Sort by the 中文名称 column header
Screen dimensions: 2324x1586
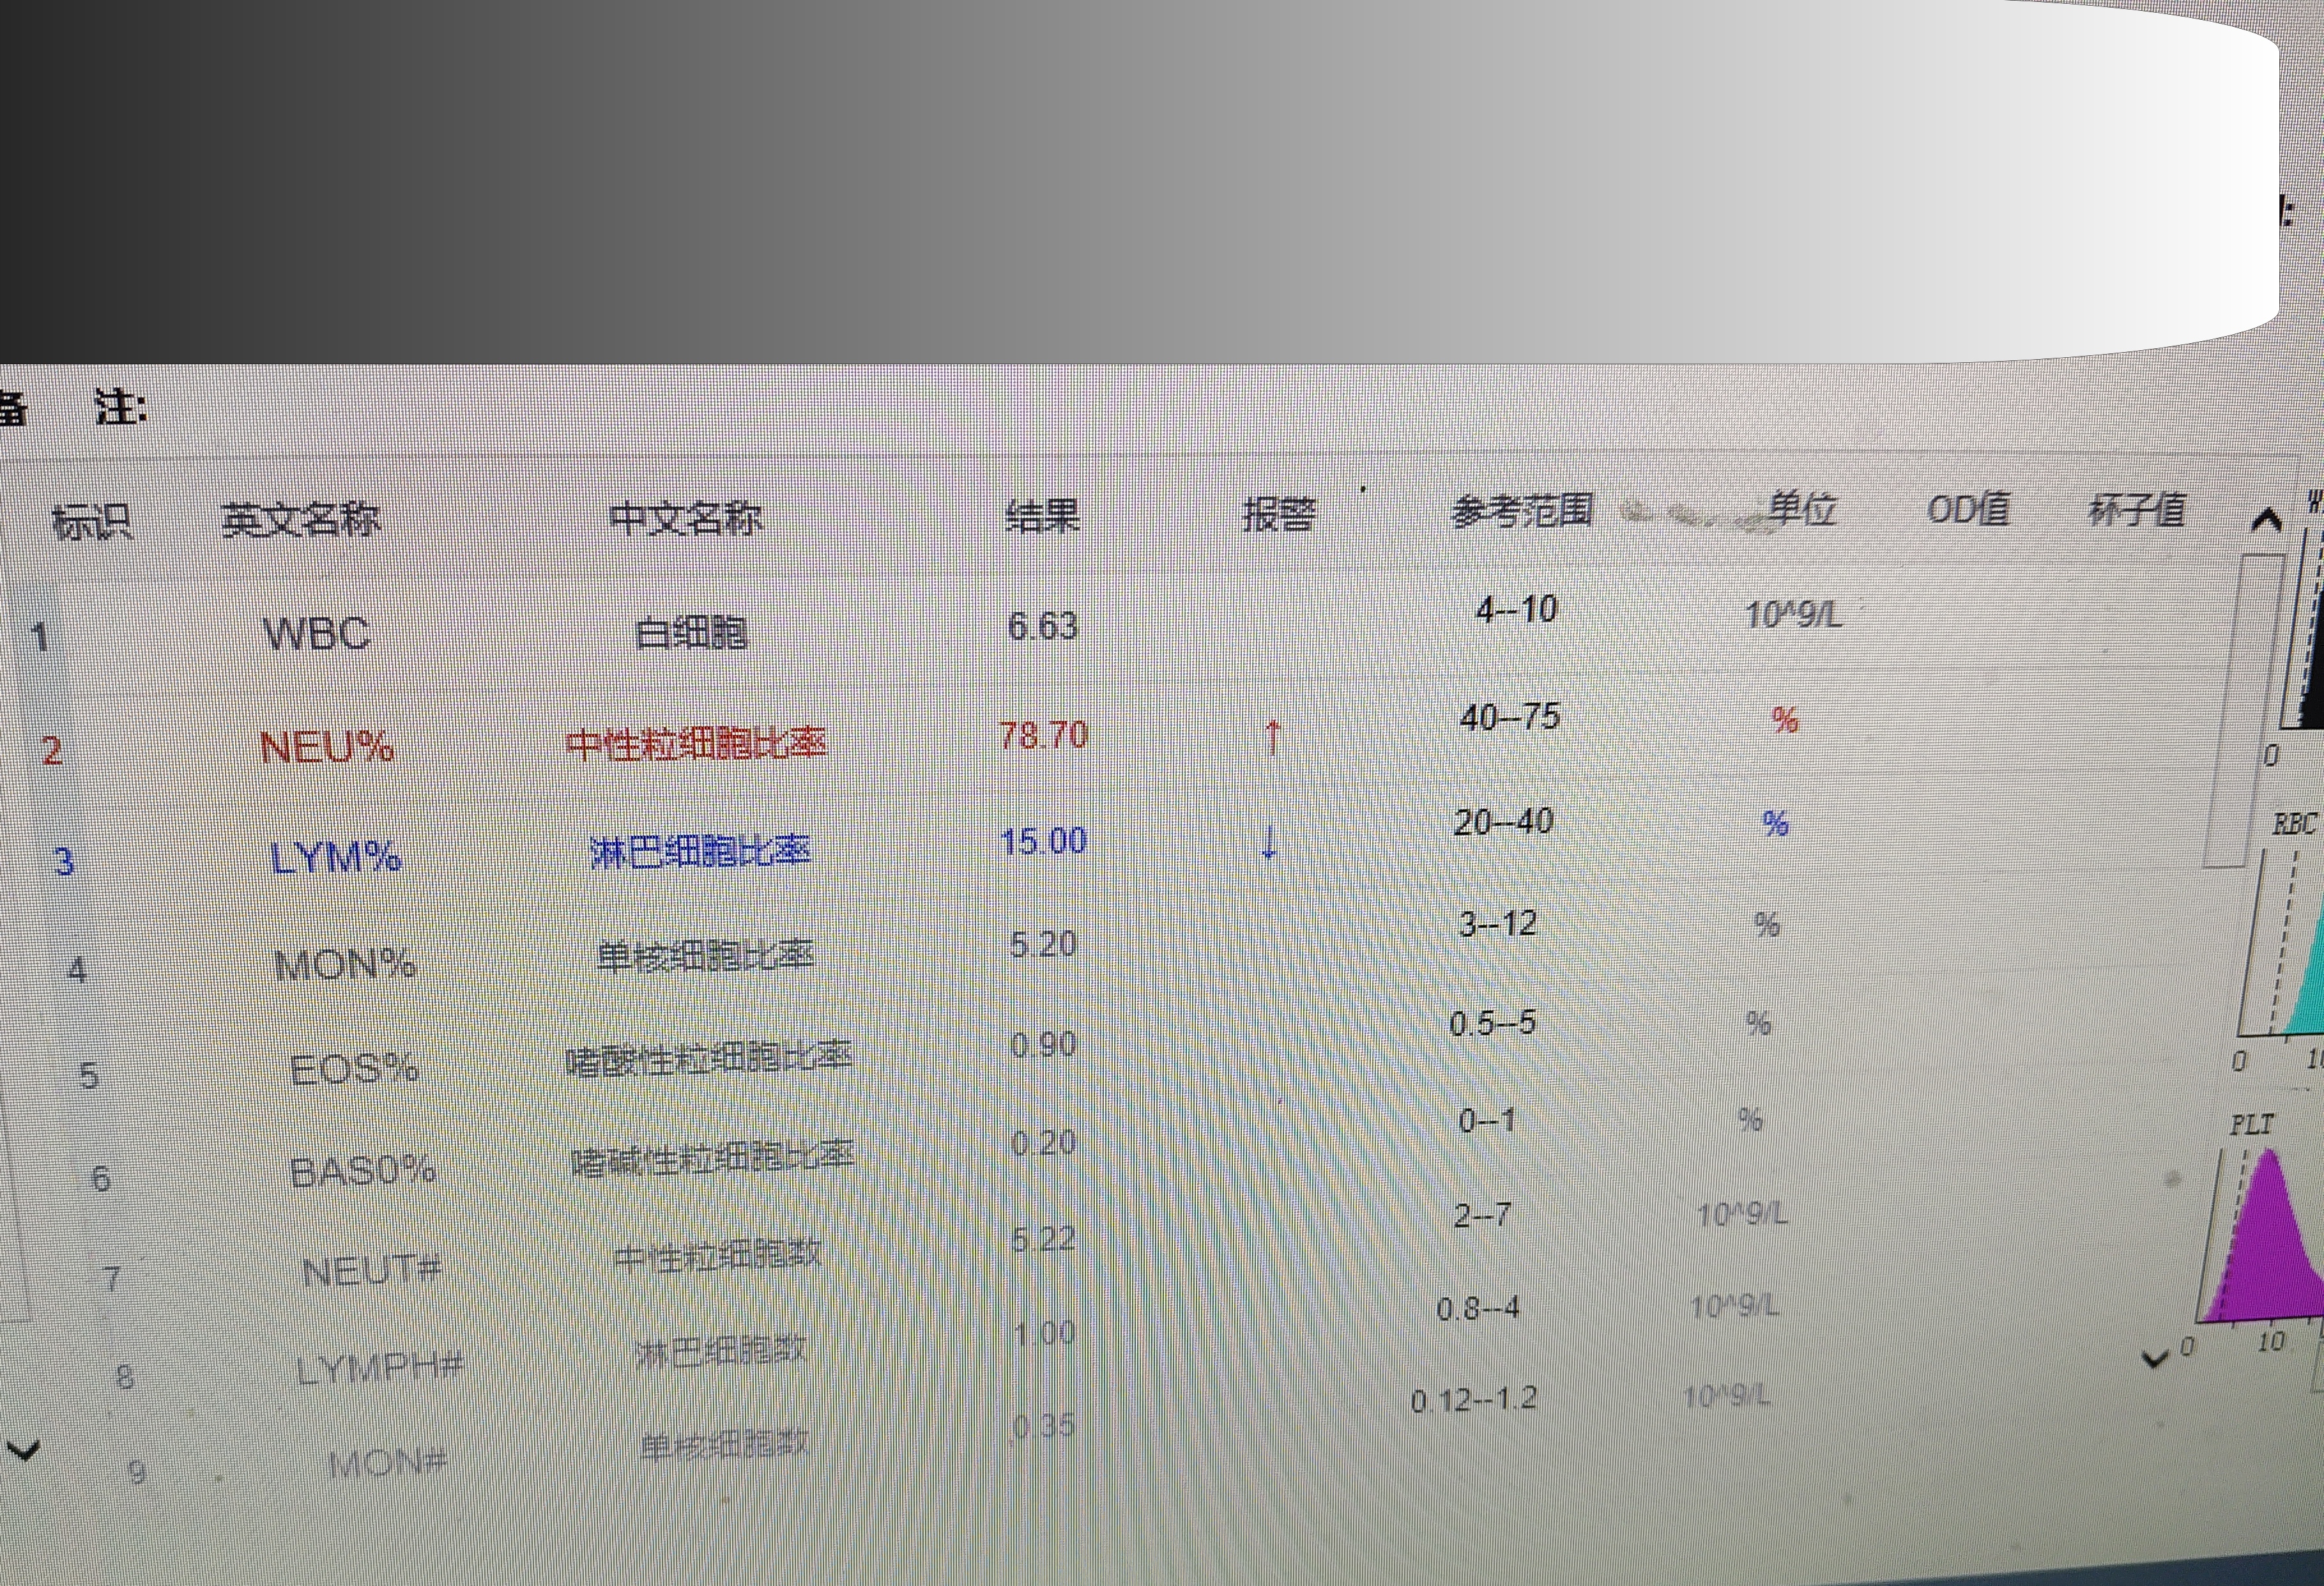pos(686,518)
